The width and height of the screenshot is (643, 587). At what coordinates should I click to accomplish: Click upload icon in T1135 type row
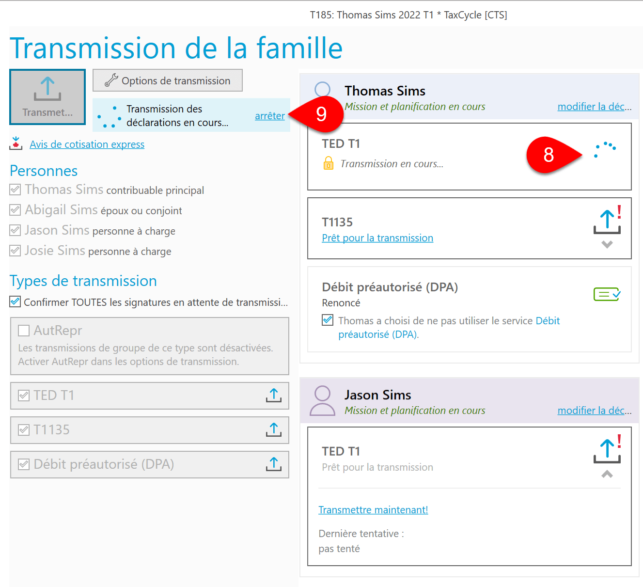274,430
